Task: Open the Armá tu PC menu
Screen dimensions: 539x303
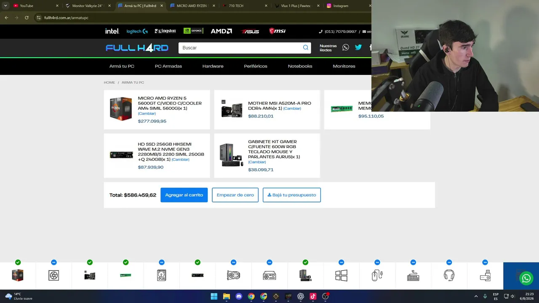Action: [122, 66]
